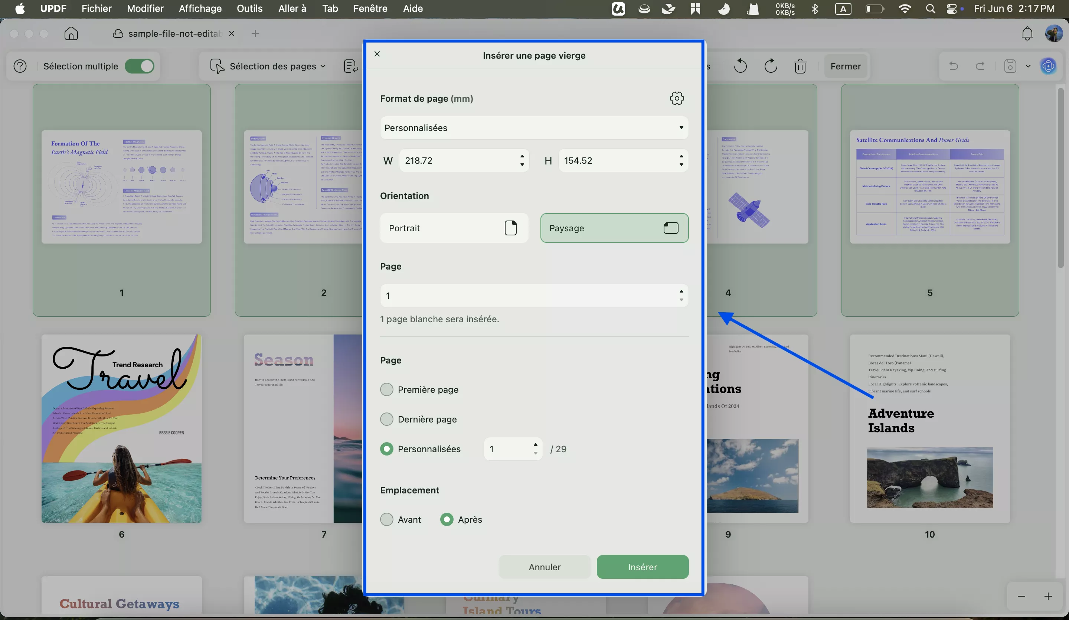Screen dimensions: 1069x620
Task: Open the Fichier menu
Action: (x=96, y=9)
